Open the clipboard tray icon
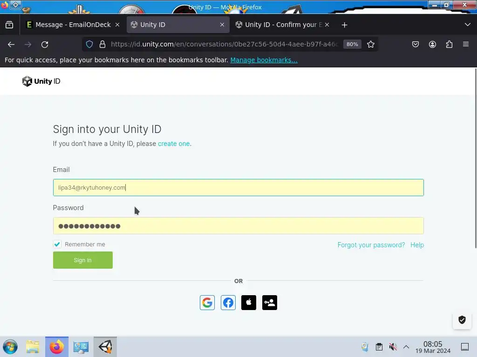 pyautogui.click(x=379, y=347)
